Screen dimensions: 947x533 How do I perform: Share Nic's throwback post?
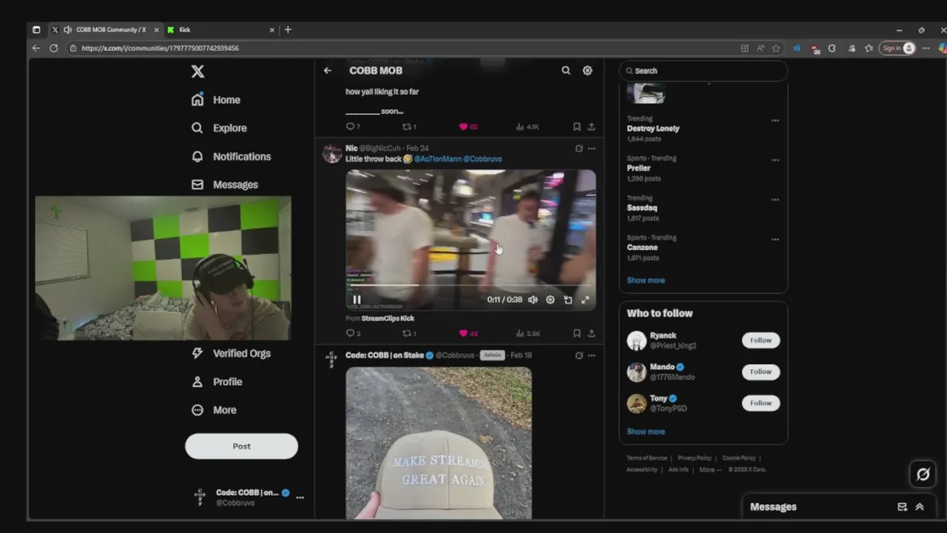point(591,333)
